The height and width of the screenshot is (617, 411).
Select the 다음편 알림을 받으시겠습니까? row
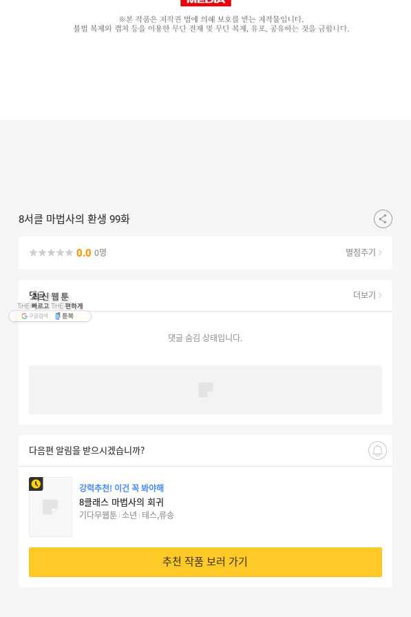[205, 451]
